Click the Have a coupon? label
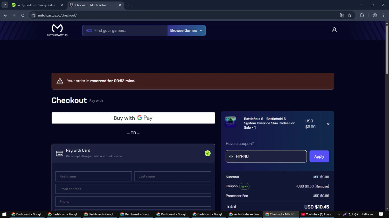Screen dimensions: 389x218 [240, 144]
